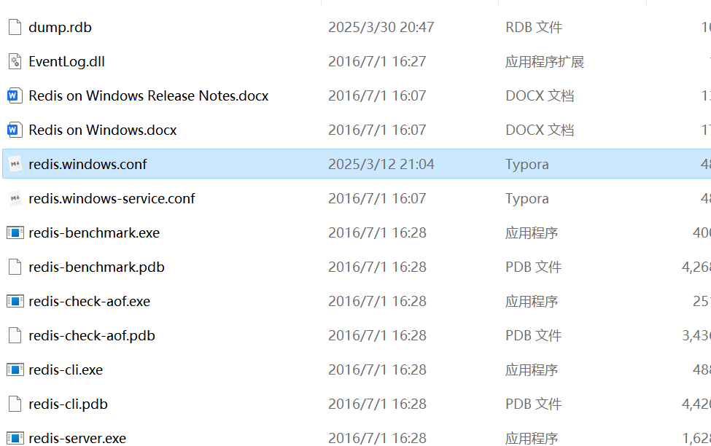This screenshot has height=446, width=711.
Task: Select the redis-benchmark.exe file name
Action: click(94, 233)
